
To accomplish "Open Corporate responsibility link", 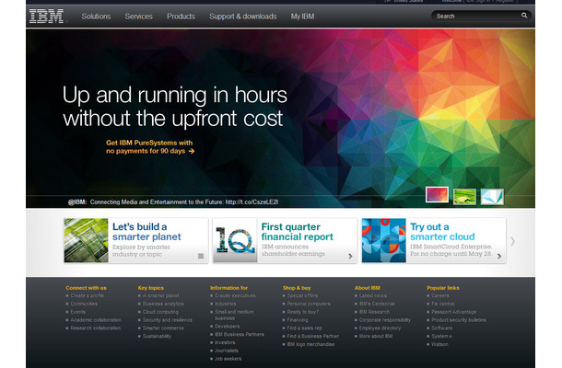I will pyautogui.click(x=385, y=320).
